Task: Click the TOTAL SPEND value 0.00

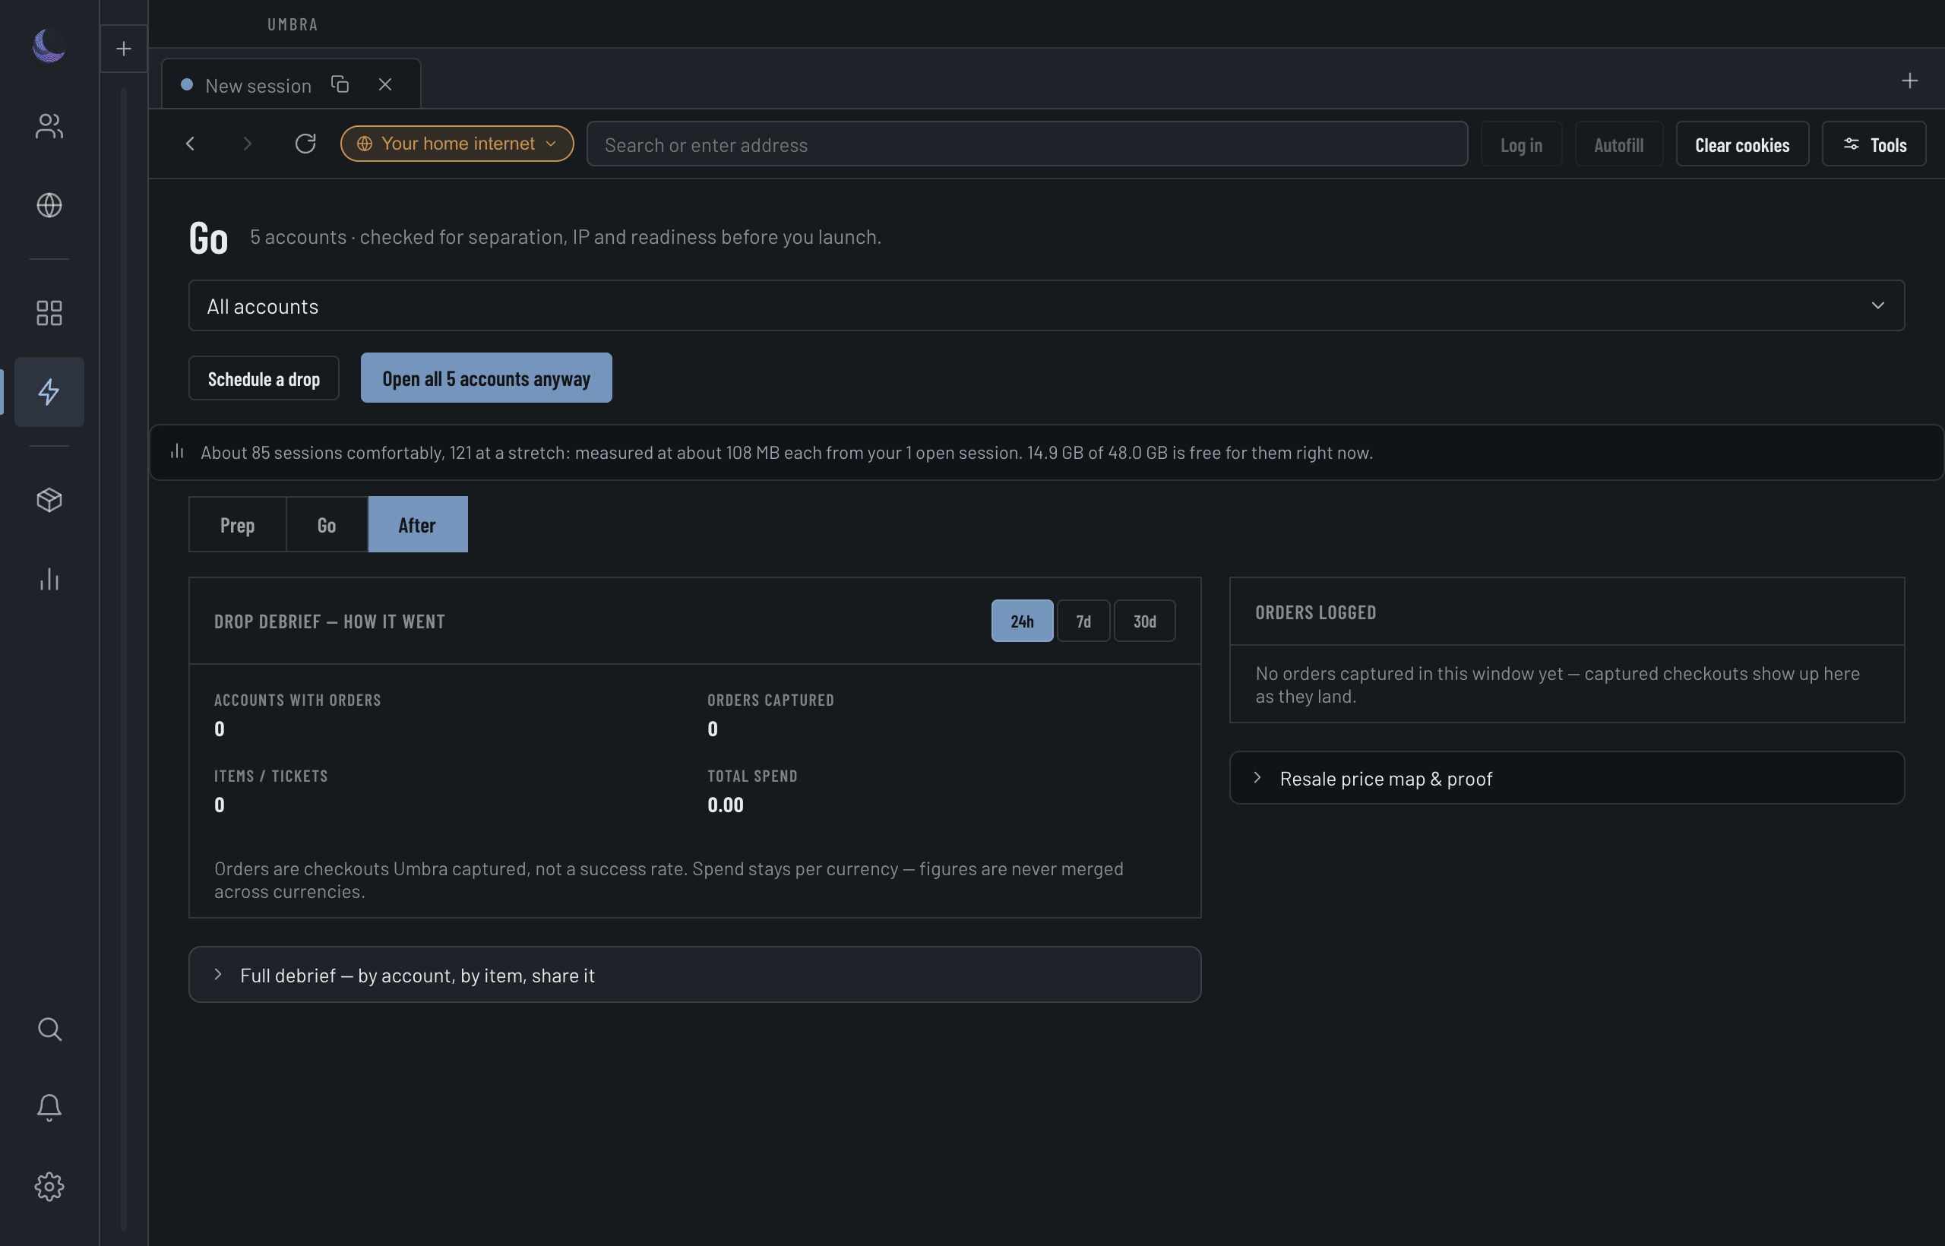Action: (x=725, y=805)
